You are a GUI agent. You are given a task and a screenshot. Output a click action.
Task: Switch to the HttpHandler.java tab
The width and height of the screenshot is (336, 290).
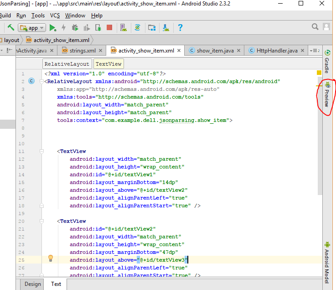[277, 51]
